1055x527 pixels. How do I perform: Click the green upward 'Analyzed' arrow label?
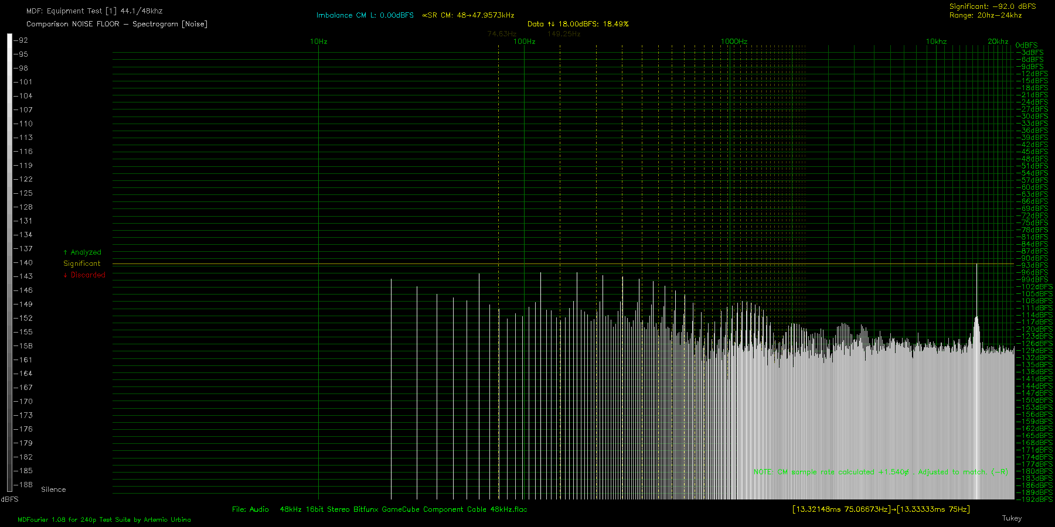pyautogui.click(x=83, y=252)
